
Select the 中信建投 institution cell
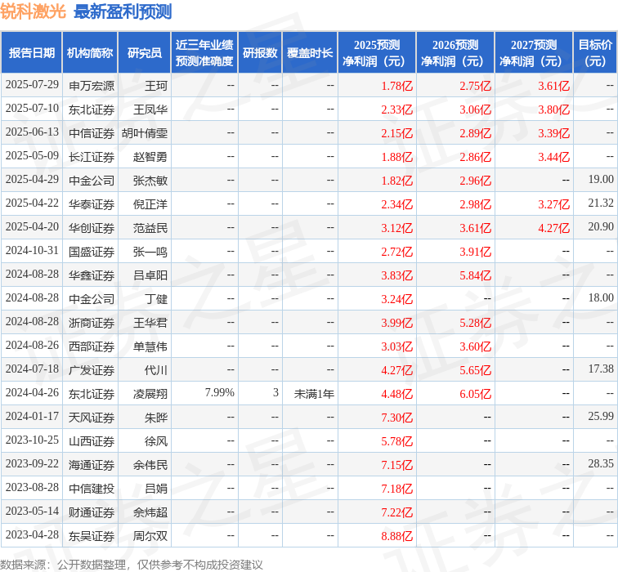(92, 488)
